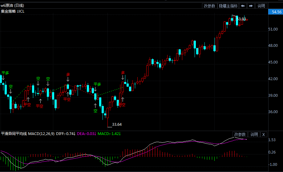Close the MACD indicator panel with X
The height and width of the screenshot is (172, 283).
(264, 134)
